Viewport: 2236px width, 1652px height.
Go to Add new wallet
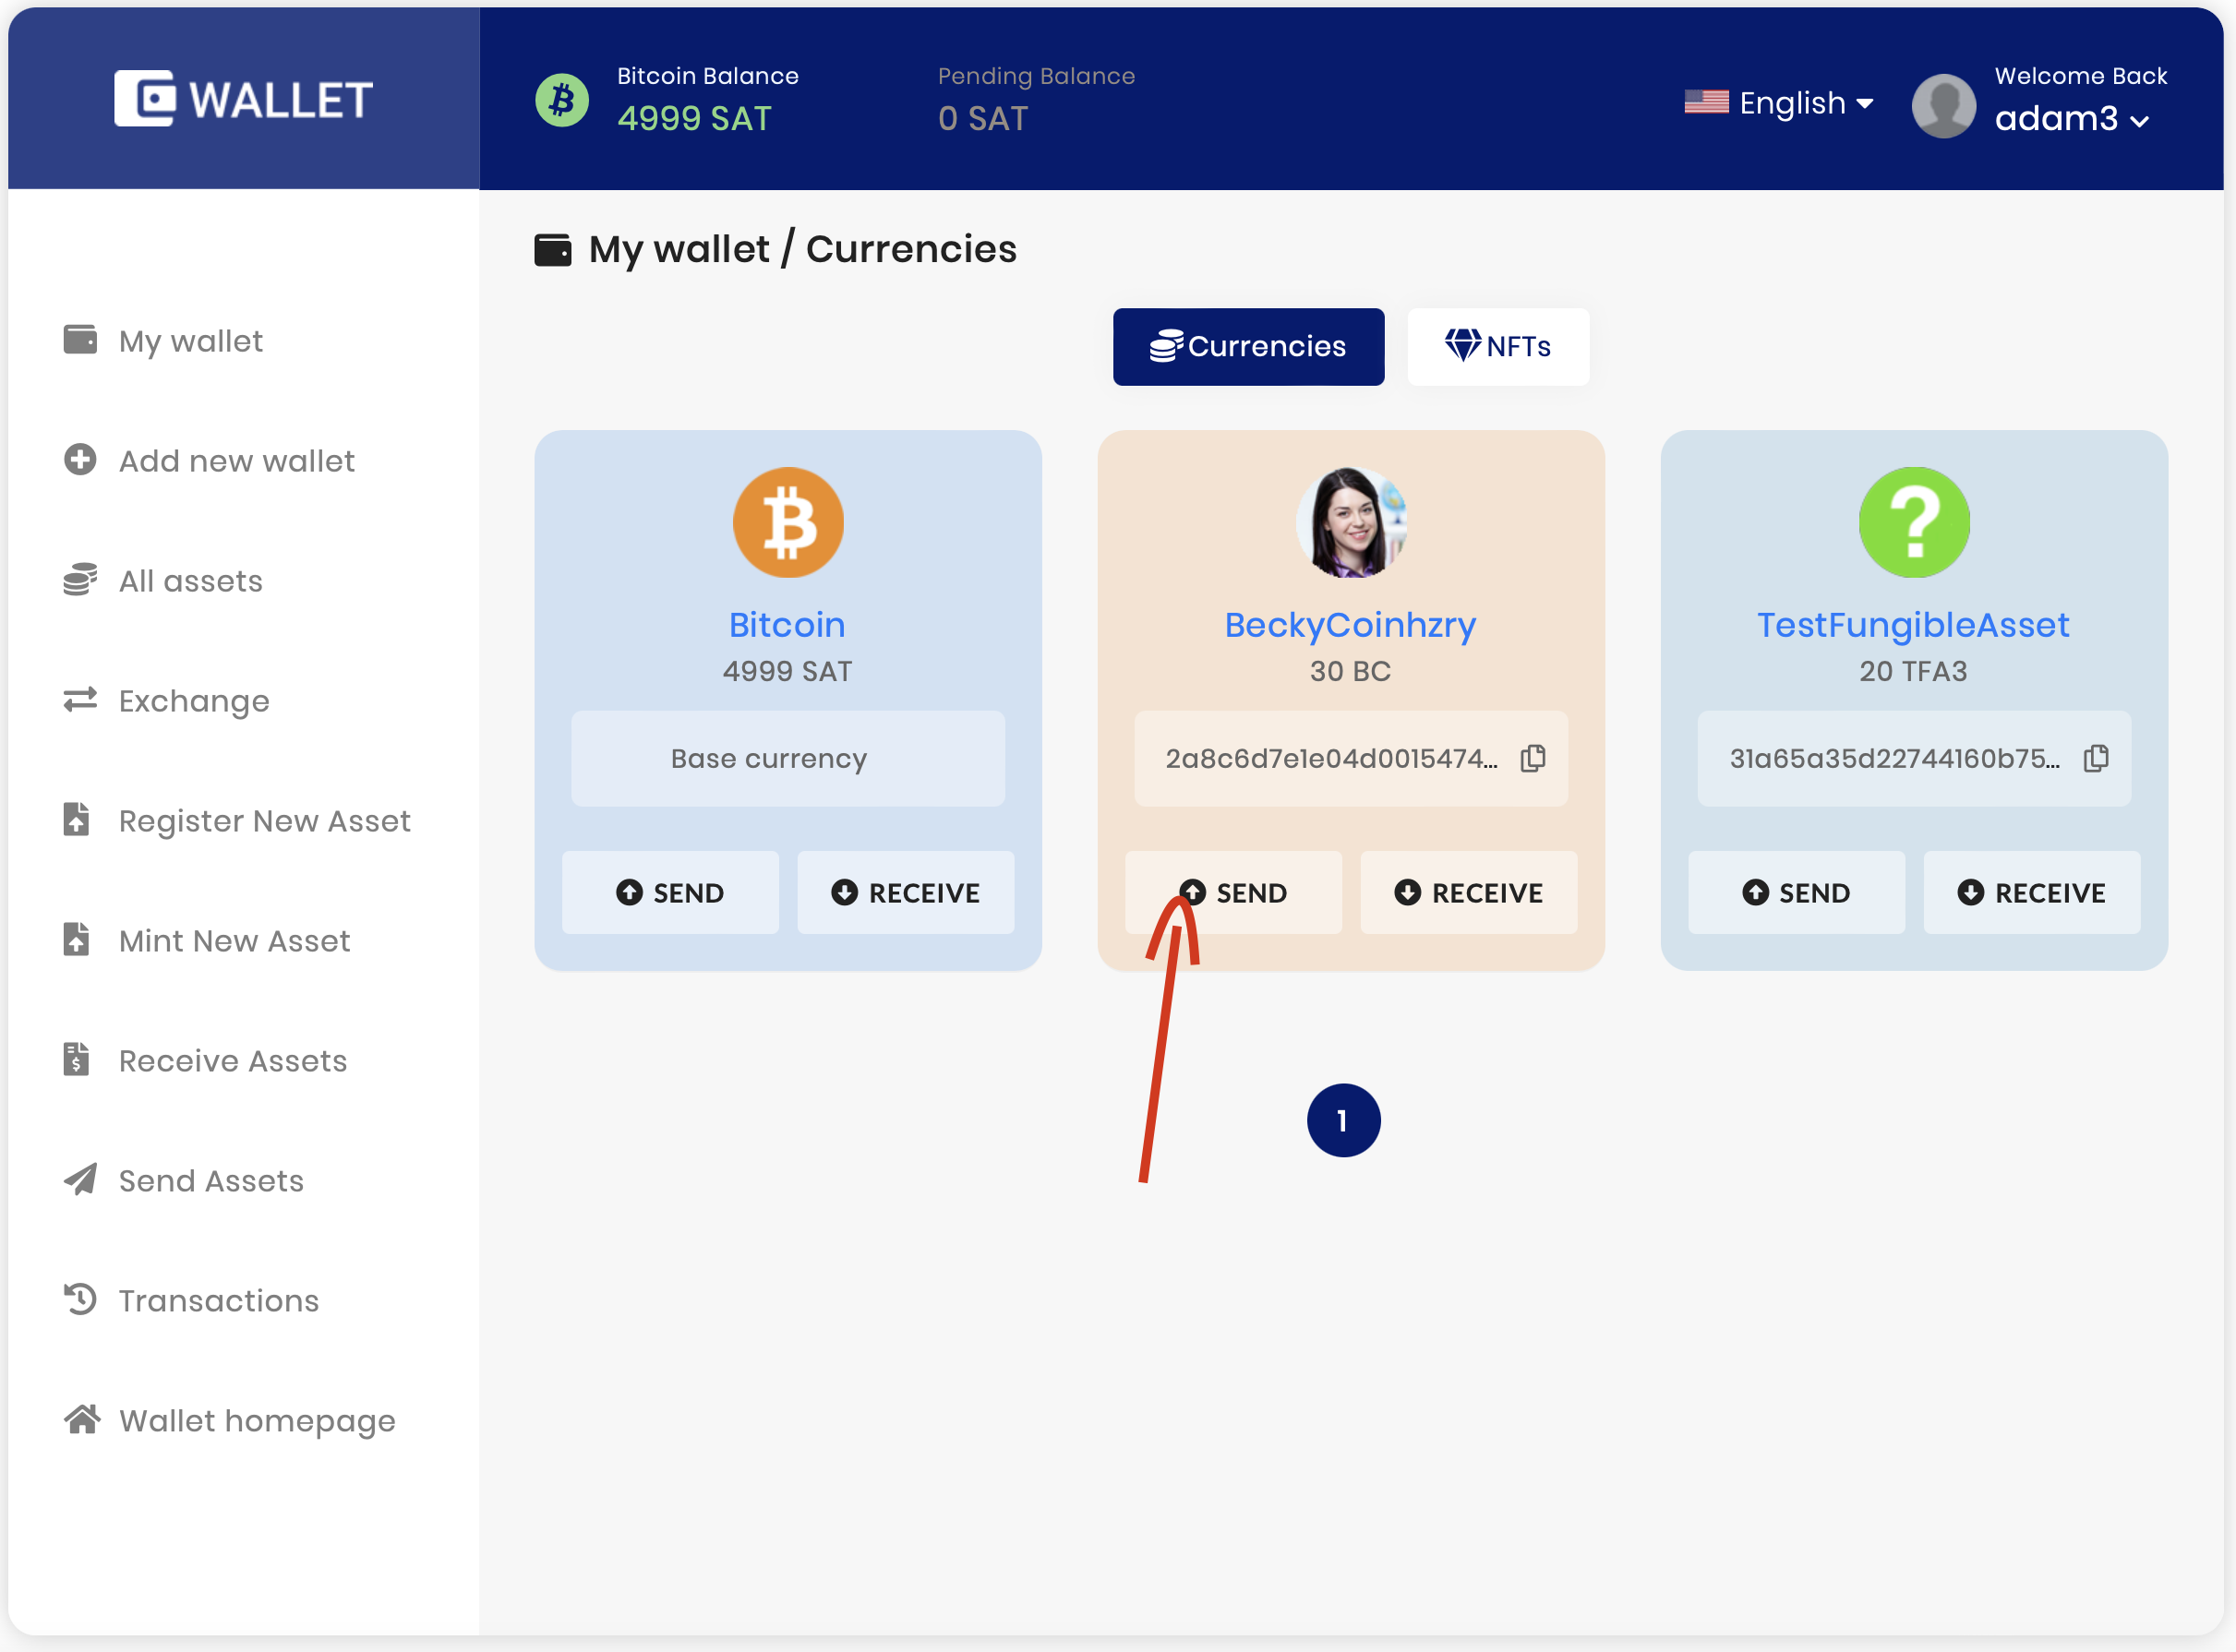point(236,461)
